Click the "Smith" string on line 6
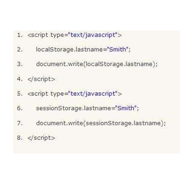 point(126,108)
